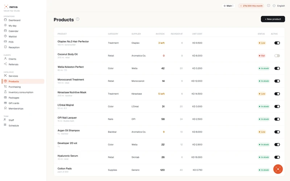
Task: Click the New product button
Action: click(x=273, y=19)
